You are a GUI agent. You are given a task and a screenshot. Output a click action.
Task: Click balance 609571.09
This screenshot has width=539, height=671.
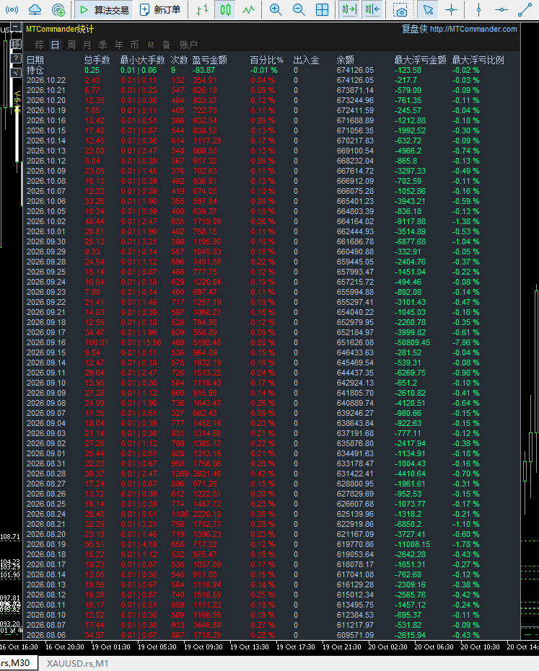click(x=355, y=635)
